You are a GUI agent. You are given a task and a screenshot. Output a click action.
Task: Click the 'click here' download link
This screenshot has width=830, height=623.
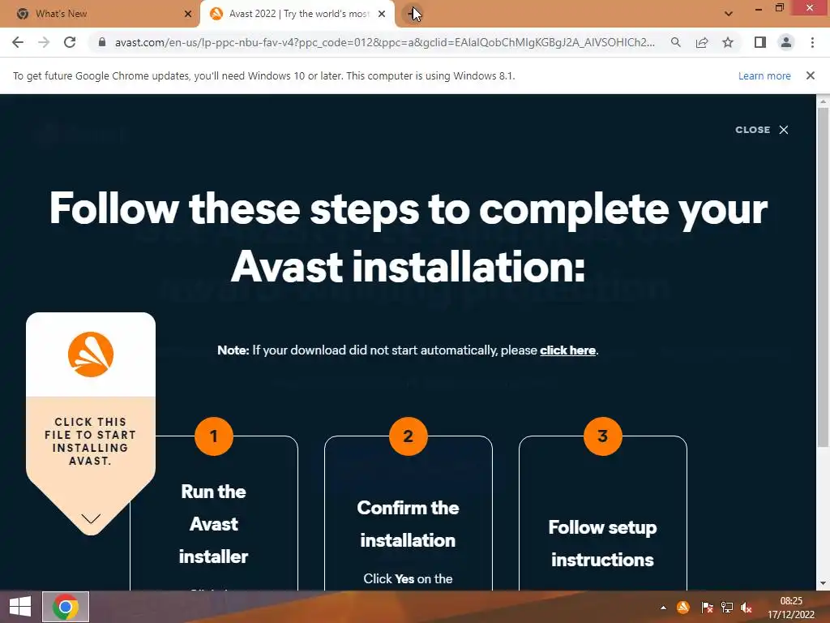[x=567, y=350]
